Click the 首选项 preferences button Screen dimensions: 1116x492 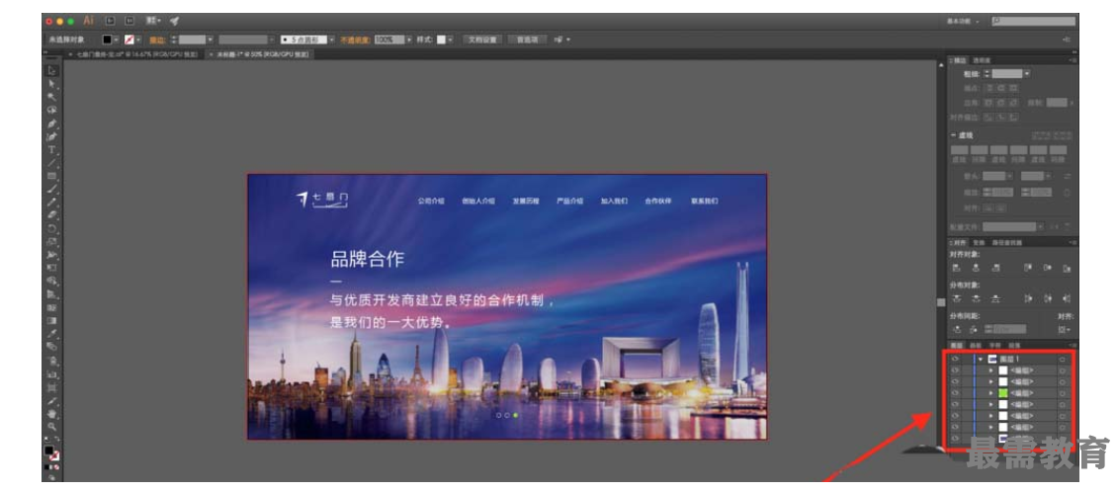click(x=528, y=40)
